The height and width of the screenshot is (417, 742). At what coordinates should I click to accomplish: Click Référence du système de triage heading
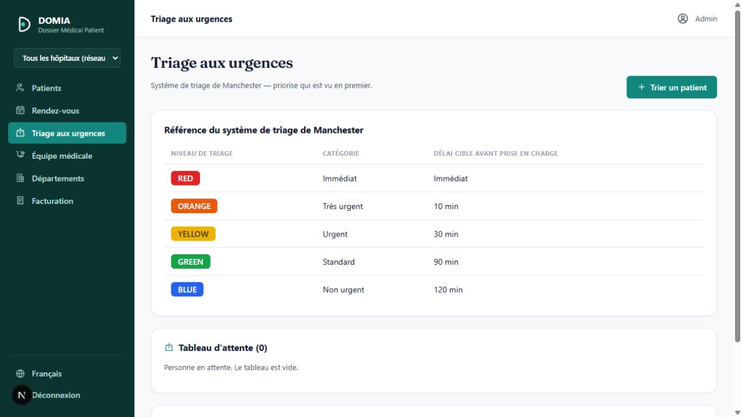[x=264, y=130]
